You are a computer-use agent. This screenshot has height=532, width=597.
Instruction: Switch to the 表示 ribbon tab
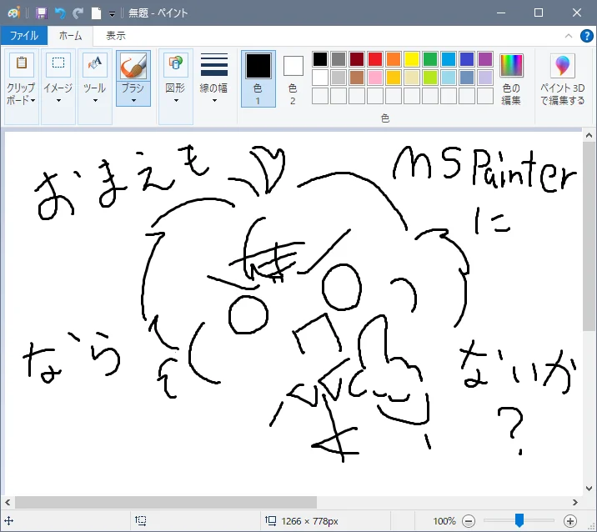click(x=116, y=36)
